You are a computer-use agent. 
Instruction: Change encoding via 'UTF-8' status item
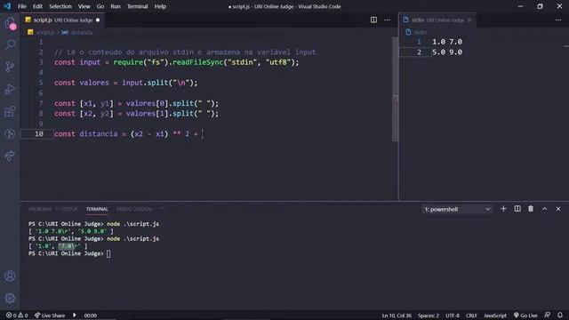point(453,316)
